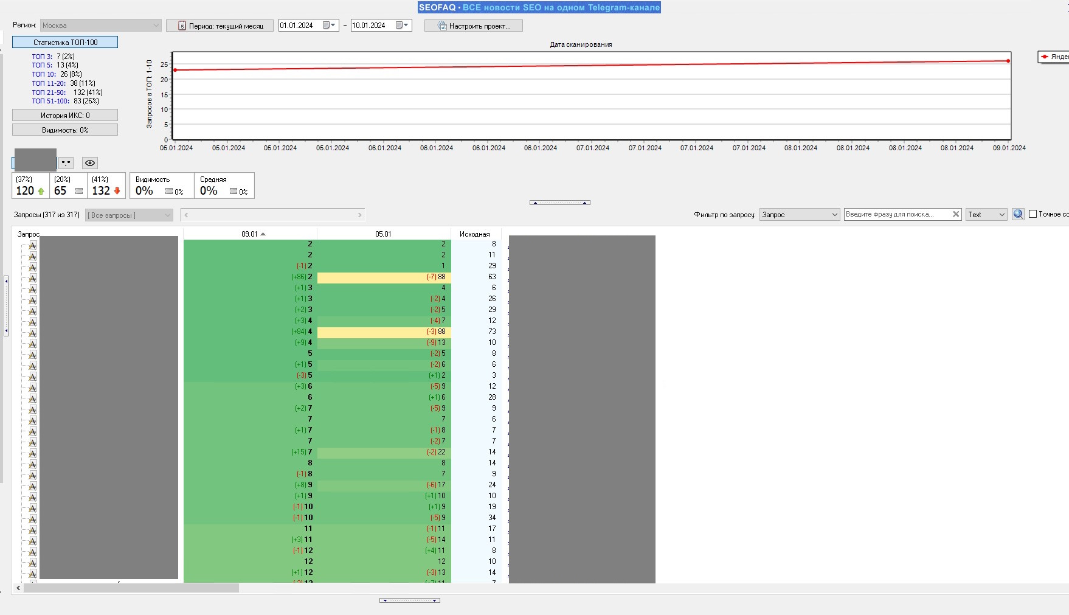Enable the Точное exact match checkbox

[1033, 214]
